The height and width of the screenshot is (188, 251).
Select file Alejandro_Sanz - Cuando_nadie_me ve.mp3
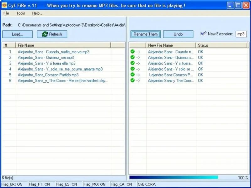coord(54,52)
